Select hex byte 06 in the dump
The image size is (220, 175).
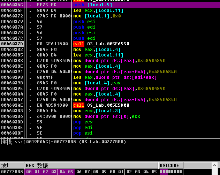point(79,172)
